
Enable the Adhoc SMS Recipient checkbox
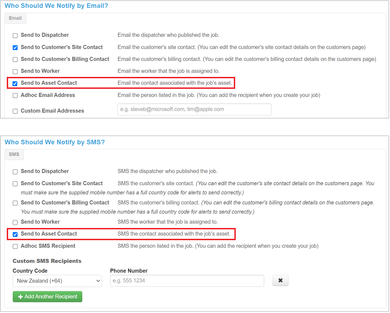click(x=15, y=246)
